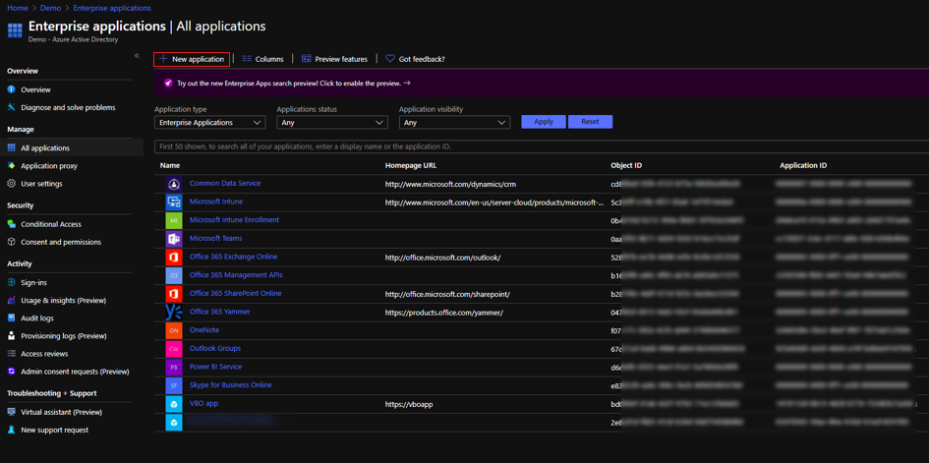Click the Overview info icon in sidebar

tap(11, 89)
